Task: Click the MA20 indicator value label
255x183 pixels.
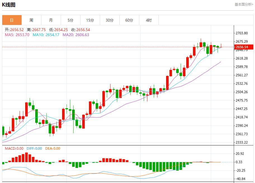Action: [76, 35]
